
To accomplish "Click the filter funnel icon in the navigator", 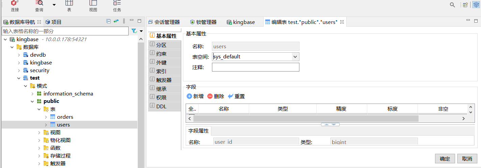I will [134, 31].
